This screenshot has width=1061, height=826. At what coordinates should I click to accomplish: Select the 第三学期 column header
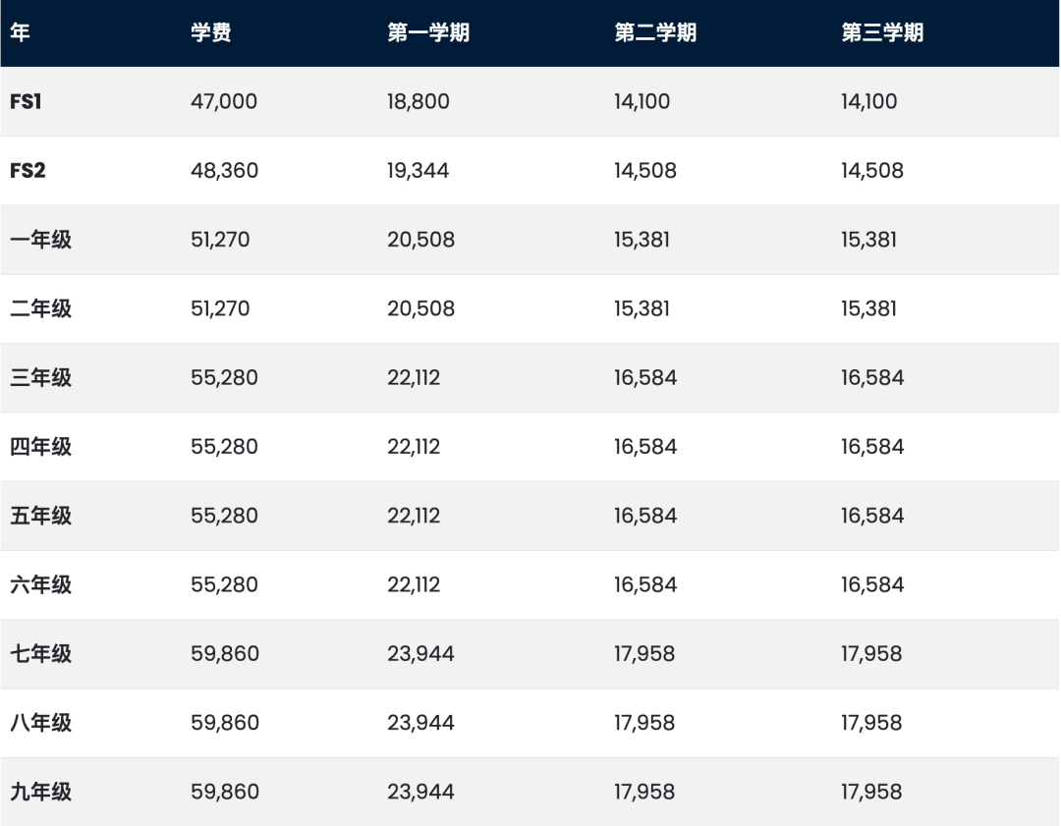click(x=882, y=33)
